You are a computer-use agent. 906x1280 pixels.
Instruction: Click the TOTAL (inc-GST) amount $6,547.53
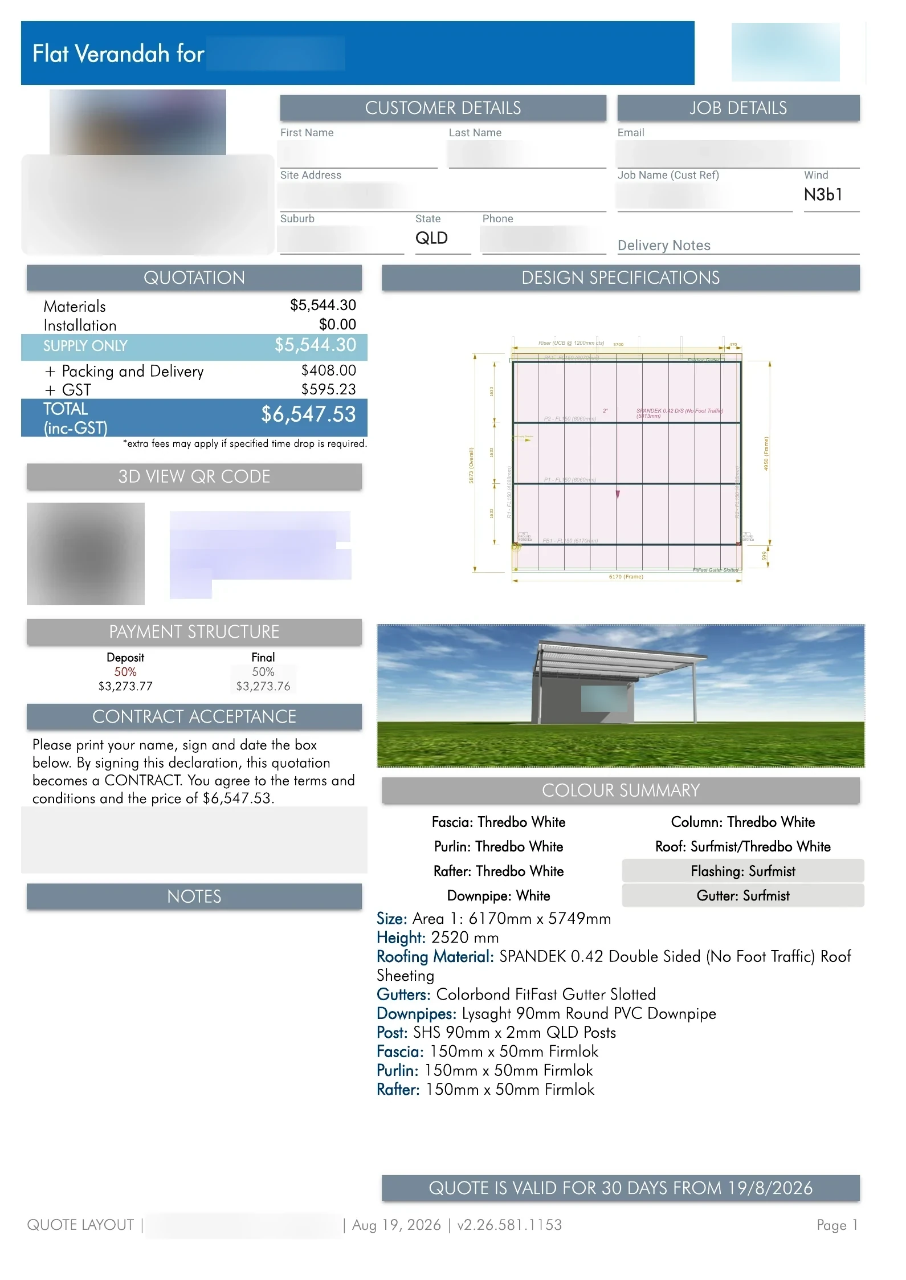[308, 414]
